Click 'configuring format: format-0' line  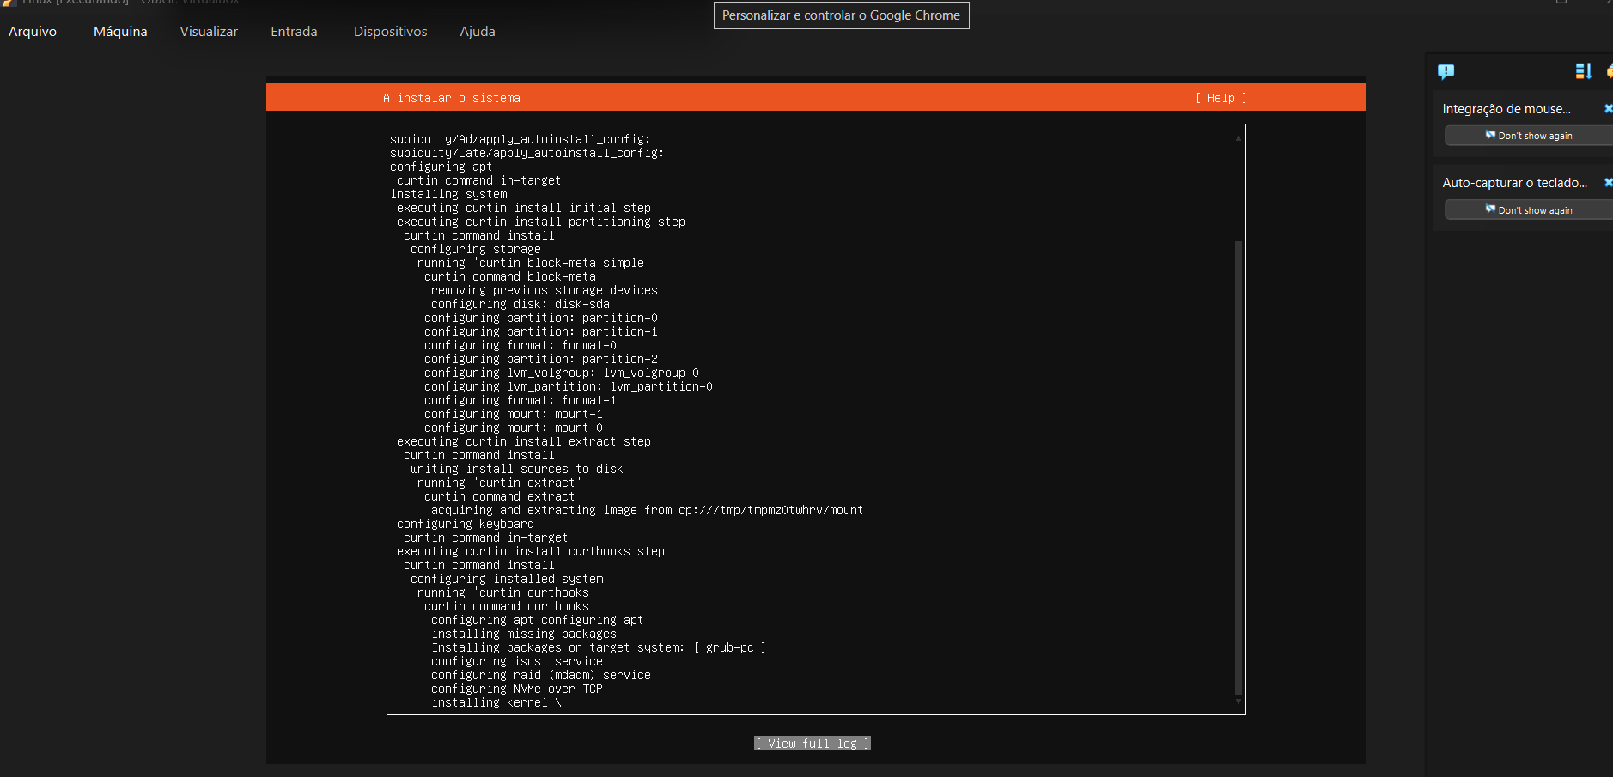pyautogui.click(x=520, y=345)
